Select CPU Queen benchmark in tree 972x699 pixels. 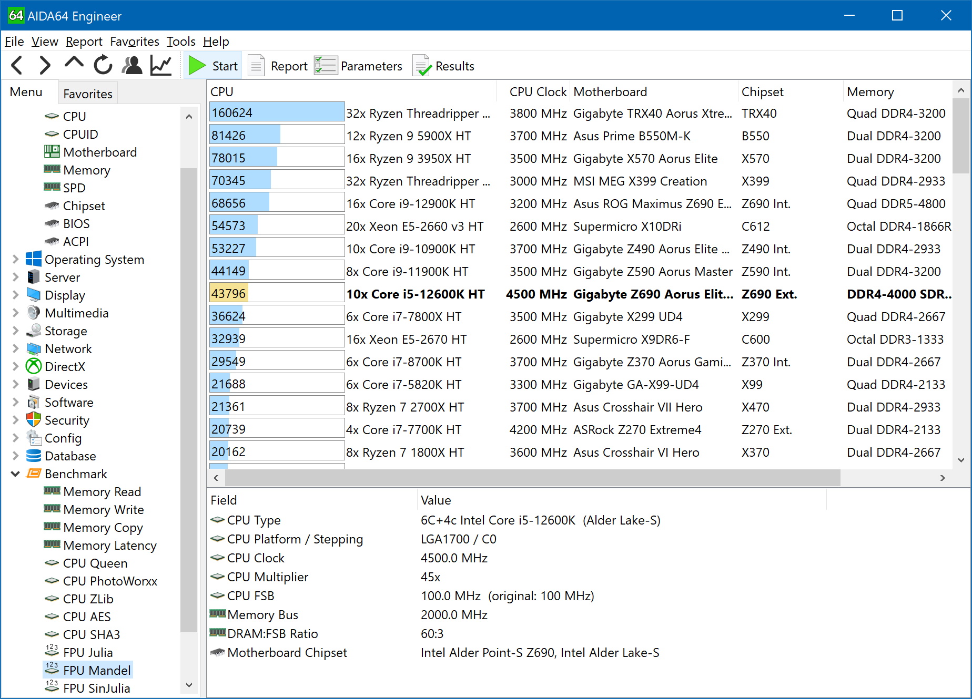(x=95, y=563)
